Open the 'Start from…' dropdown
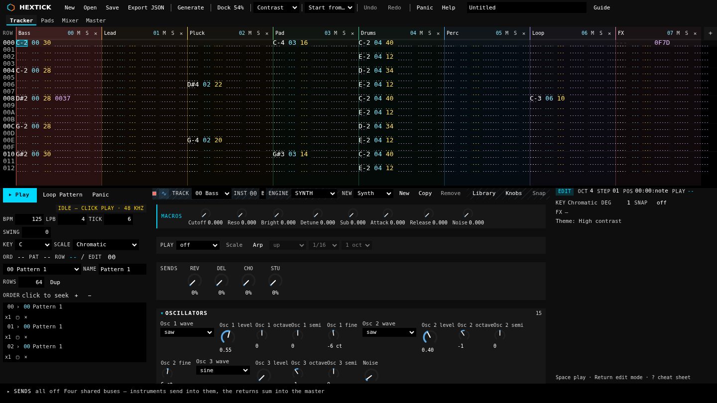The width and height of the screenshot is (717, 403). pyautogui.click(x=330, y=7)
